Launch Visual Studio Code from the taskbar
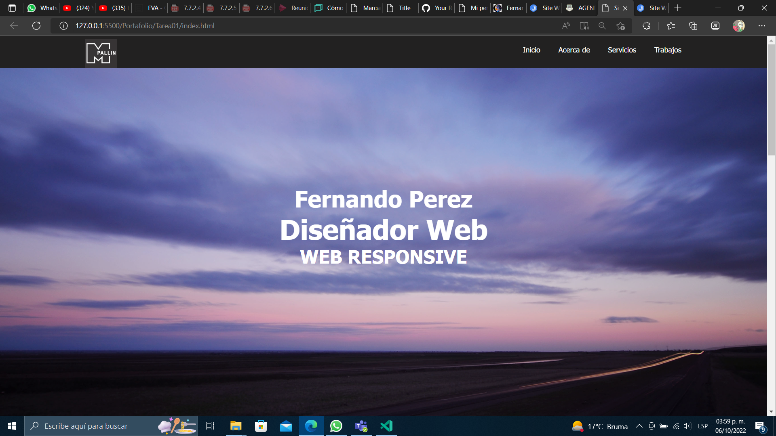 click(386, 426)
